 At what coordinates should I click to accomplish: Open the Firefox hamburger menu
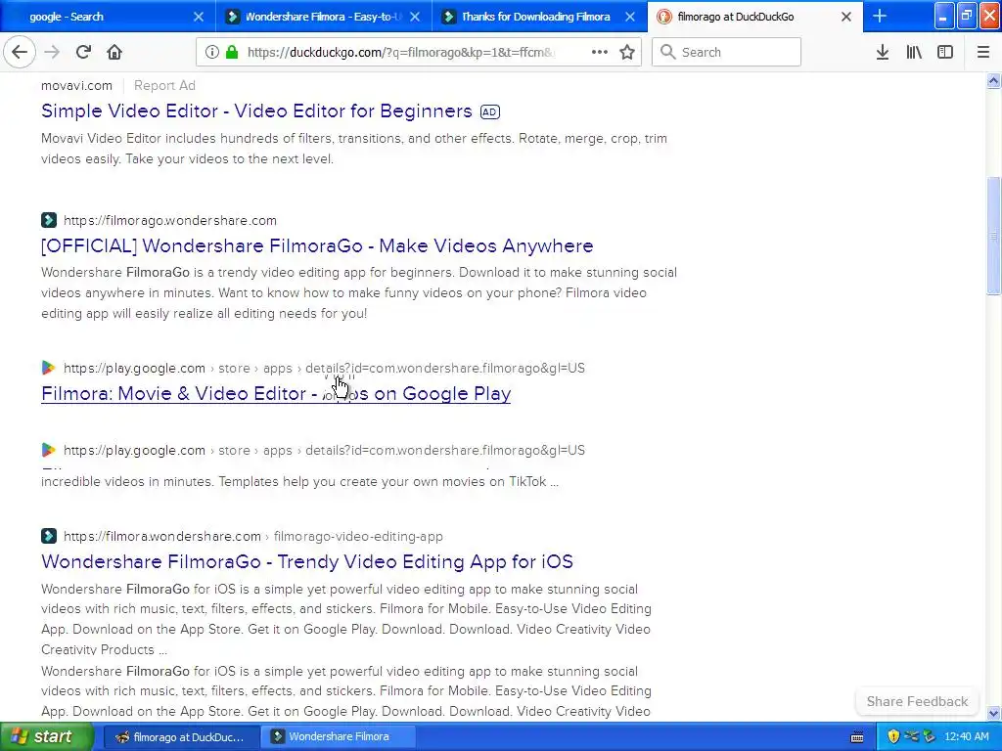(983, 52)
